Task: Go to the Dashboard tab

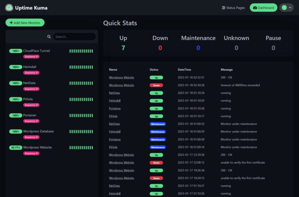Action: point(263,8)
